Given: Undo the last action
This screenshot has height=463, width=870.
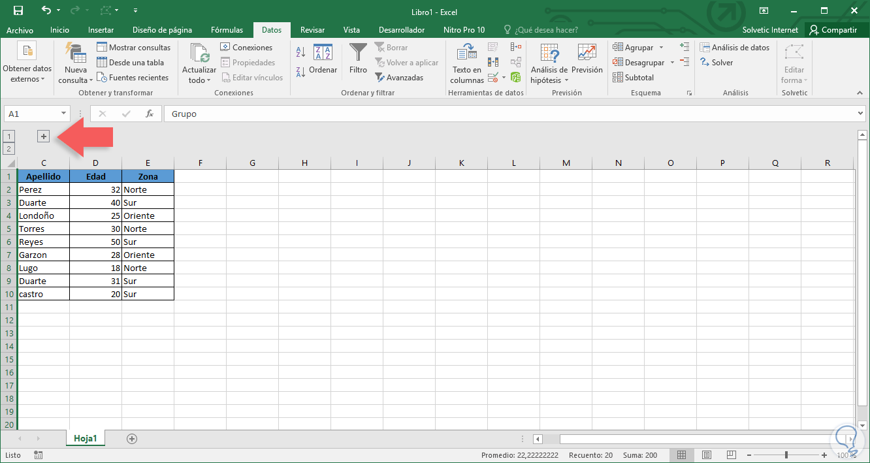Looking at the screenshot, I should click(46, 10).
